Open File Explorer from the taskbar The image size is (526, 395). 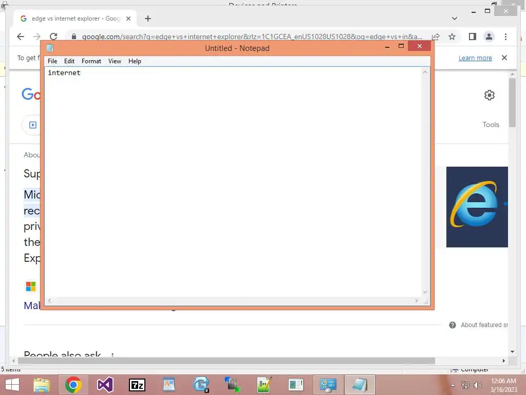[42, 385]
